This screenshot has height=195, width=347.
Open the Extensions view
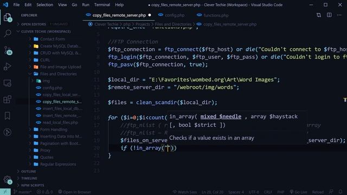point(7,100)
